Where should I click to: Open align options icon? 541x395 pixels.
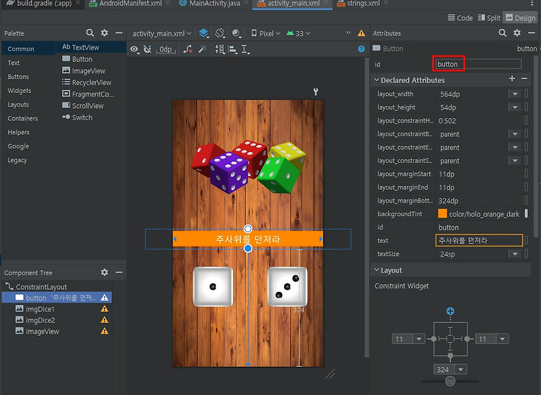point(233,49)
